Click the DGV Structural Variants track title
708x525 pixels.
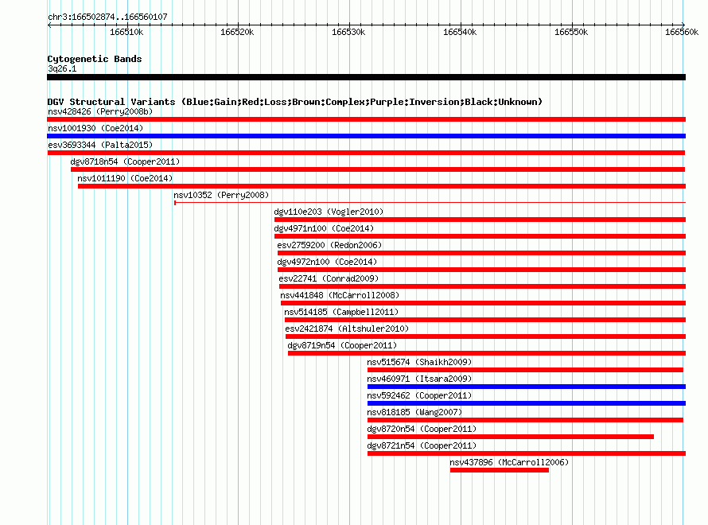[295, 102]
